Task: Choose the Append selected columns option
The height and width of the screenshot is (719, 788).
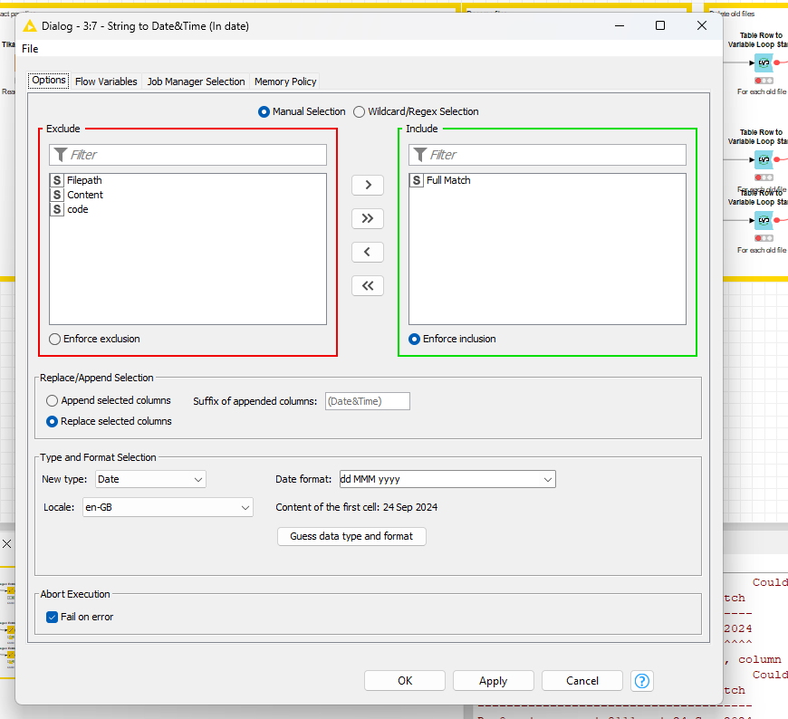Action: click(53, 400)
